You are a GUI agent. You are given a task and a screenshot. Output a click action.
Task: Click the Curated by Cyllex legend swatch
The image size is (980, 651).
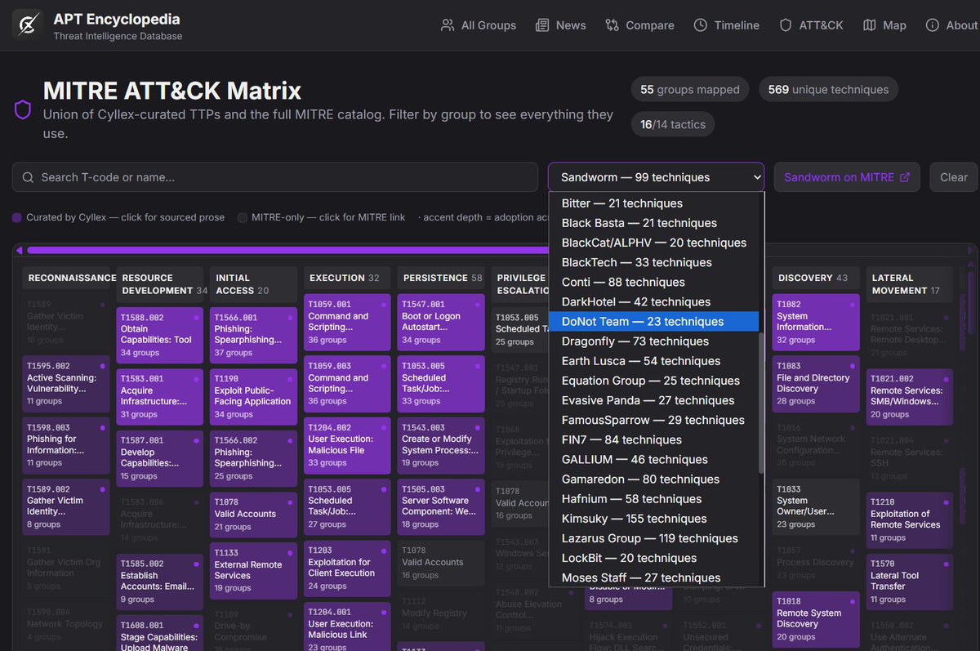tap(17, 217)
